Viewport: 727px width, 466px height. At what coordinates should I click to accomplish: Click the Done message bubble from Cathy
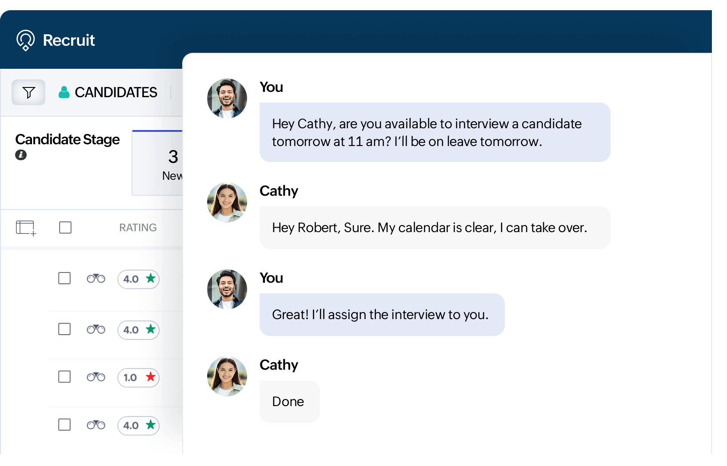point(288,401)
